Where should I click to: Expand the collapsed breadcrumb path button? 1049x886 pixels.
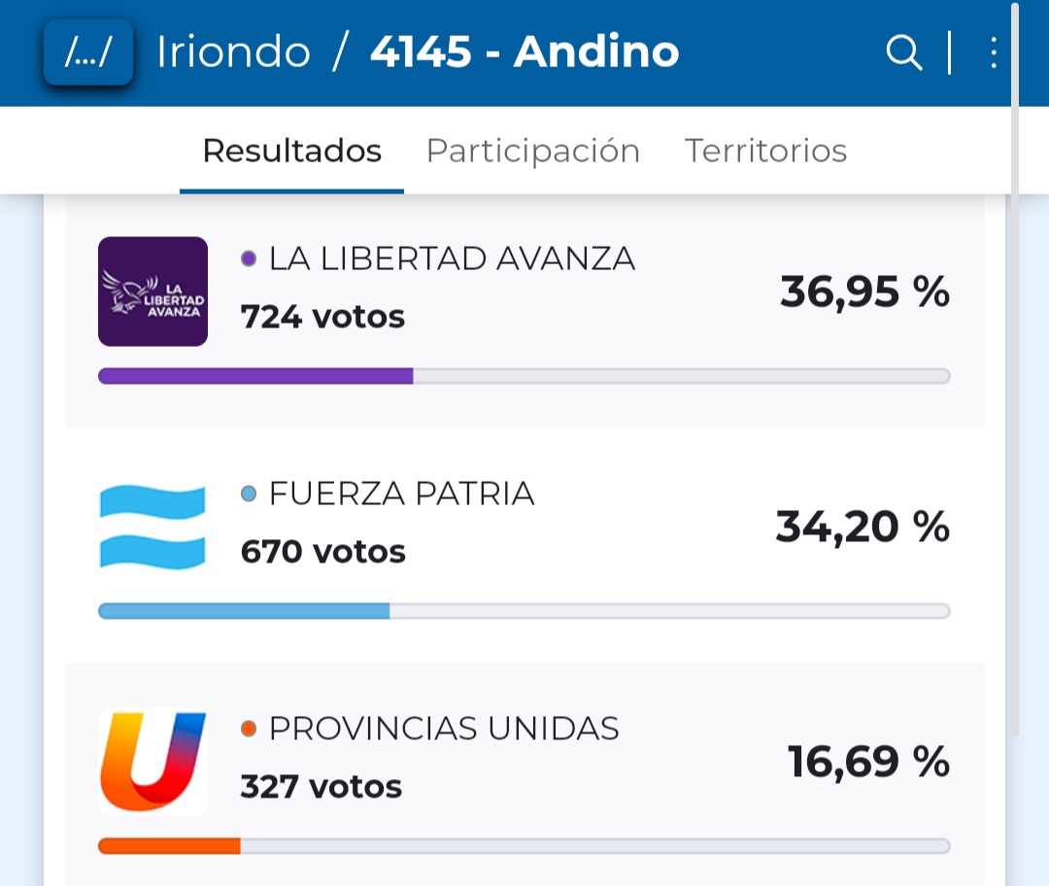[88, 52]
